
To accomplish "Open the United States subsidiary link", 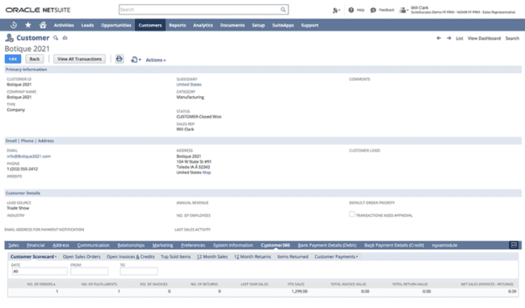I will point(189,85).
